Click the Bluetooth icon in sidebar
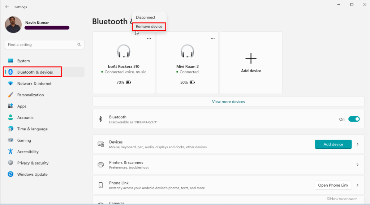The height and width of the screenshot is (205, 370). coord(10,72)
